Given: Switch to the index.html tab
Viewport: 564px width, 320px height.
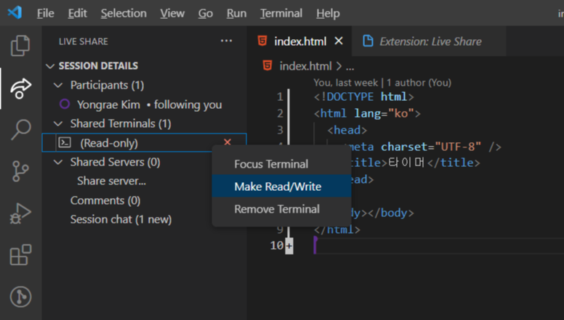Looking at the screenshot, I should tap(300, 41).
